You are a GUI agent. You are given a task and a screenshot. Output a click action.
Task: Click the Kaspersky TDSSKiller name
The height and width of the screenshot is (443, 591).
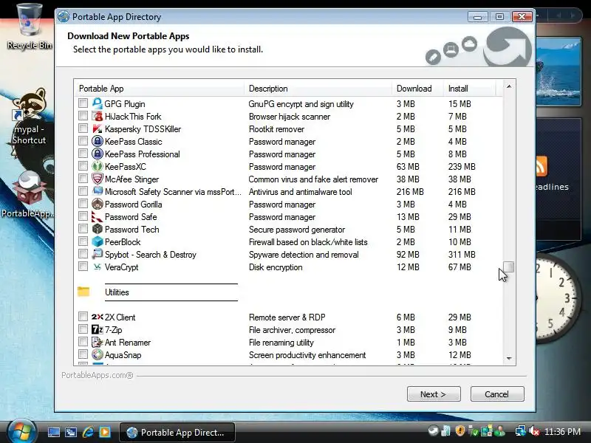click(143, 128)
